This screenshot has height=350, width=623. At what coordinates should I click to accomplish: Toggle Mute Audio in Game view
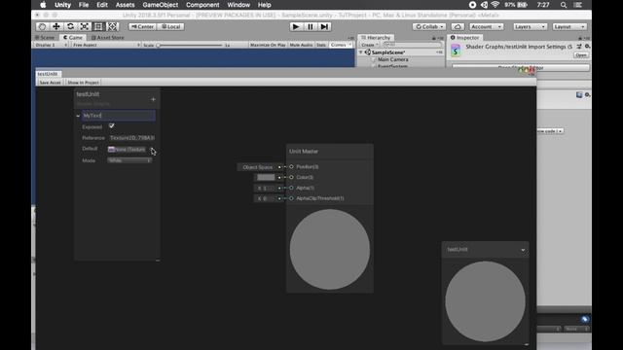tap(301, 45)
